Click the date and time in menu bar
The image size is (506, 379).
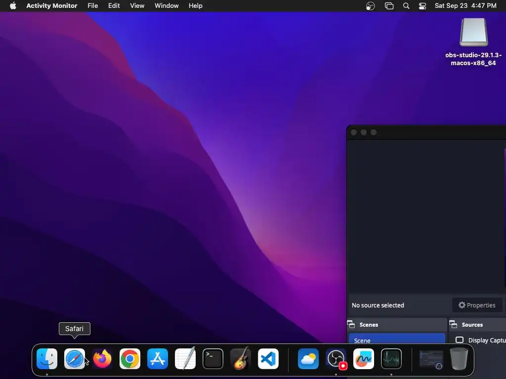click(465, 5)
